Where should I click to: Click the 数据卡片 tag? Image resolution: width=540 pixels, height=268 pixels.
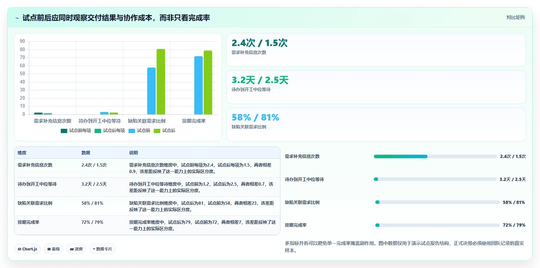102,249
